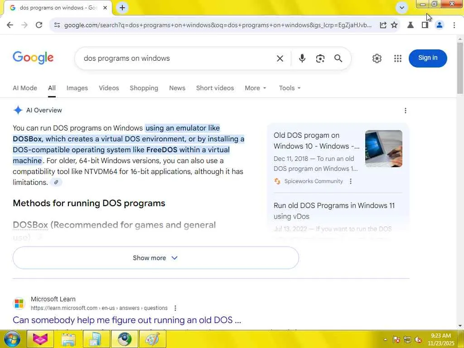Click the Google logo
The image size is (464, 348).
tap(33, 58)
